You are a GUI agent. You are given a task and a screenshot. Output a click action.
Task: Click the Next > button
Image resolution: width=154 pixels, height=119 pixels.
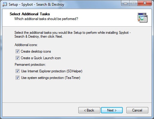tap(112, 110)
